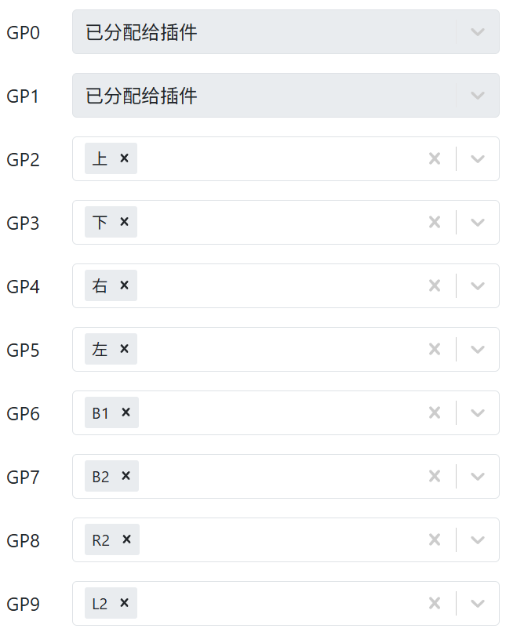
Task: Clear all selections for GP8
Action: pos(435,540)
